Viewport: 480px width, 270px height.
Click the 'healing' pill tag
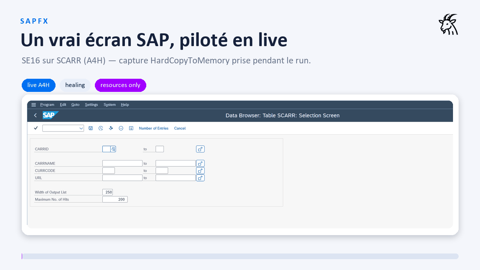pos(75,85)
